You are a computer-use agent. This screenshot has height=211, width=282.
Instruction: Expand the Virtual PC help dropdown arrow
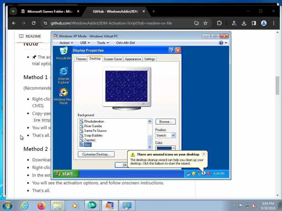(x=226, y=43)
